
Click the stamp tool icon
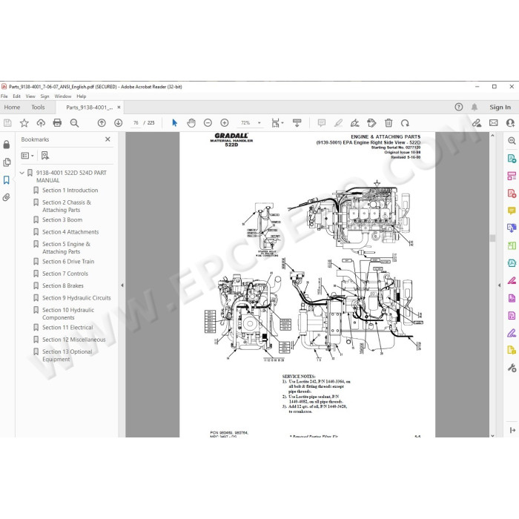click(371, 123)
